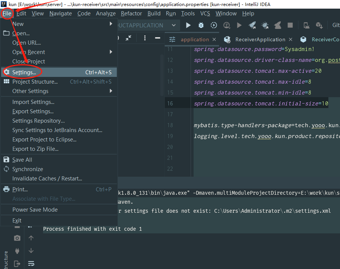Open the Edit menu
The width and height of the screenshot is (340, 269).
pos(21,14)
